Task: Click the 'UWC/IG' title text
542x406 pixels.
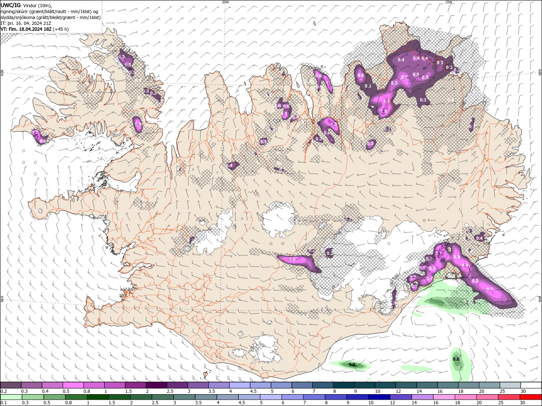Action: click(10, 5)
